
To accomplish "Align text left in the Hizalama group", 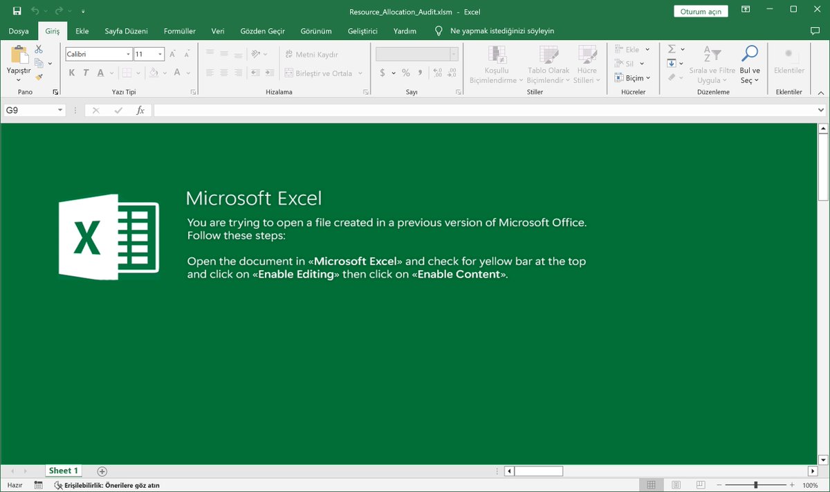I will [210, 73].
